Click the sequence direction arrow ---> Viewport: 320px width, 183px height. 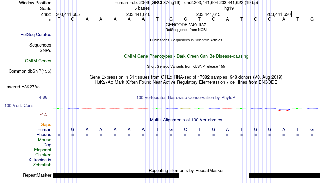(x=48, y=20)
